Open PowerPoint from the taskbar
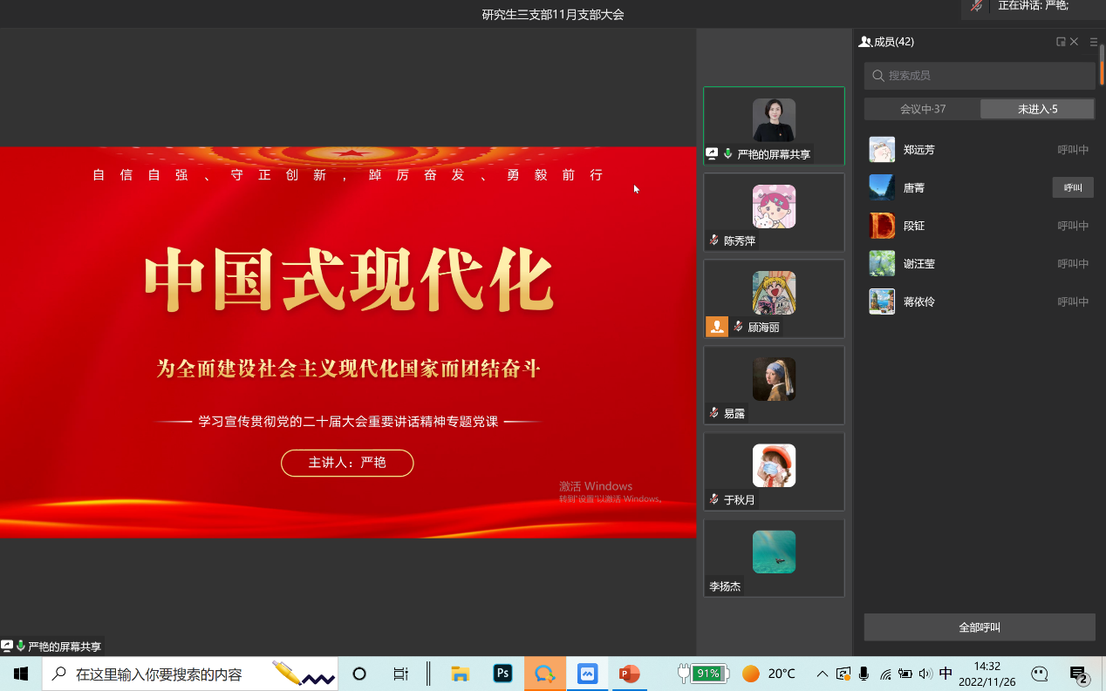This screenshot has width=1106, height=691. (x=629, y=674)
